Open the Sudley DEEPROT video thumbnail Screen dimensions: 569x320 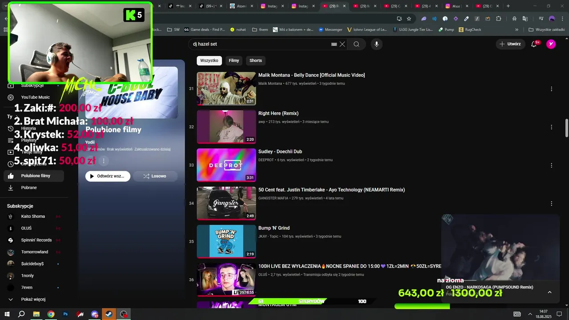tap(226, 165)
